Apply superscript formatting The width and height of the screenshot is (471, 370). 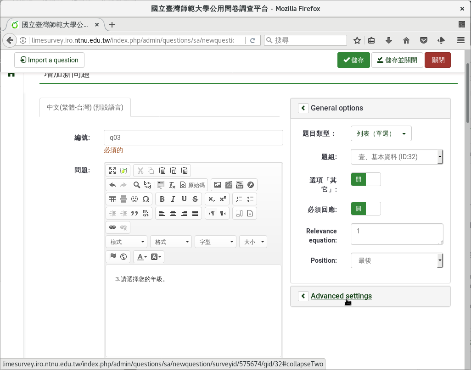[223, 199]
